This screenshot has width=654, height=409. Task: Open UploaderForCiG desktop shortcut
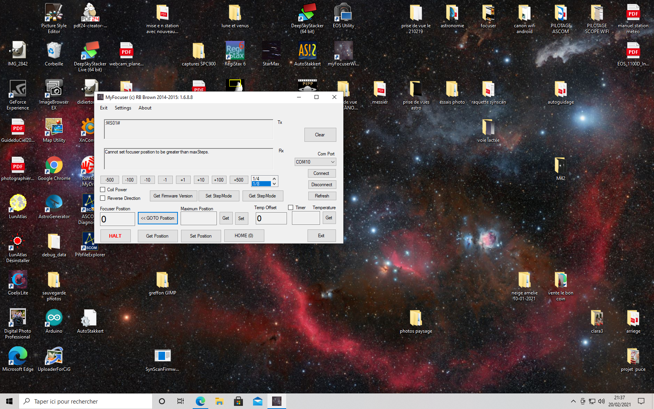click(54, 359)
